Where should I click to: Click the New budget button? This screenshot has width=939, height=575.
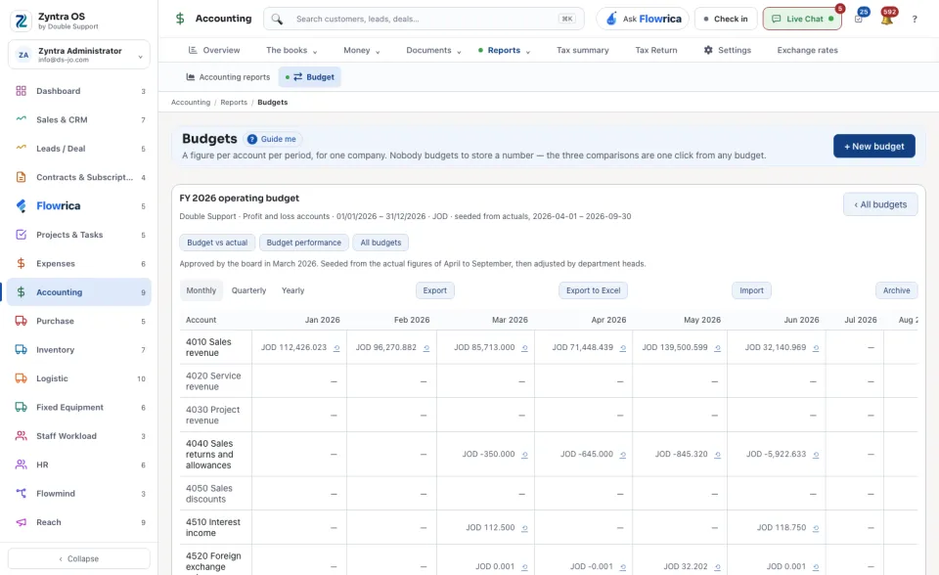[873, 146]
